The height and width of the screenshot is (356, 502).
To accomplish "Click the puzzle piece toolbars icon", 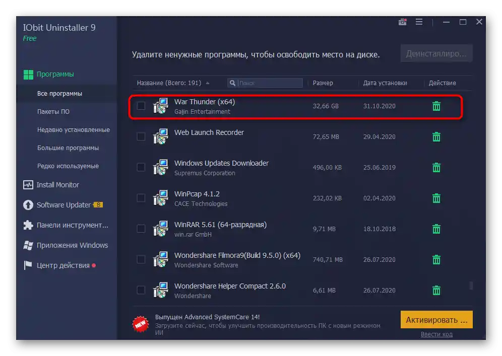I will point(28,225).
